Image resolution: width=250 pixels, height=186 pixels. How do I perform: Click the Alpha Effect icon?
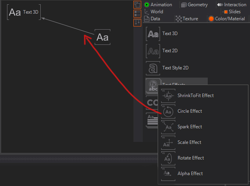[x=168, y=174]
